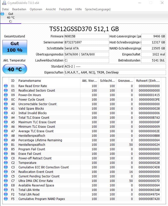
Task: Open the Festplatte menu
Action: point(65,9)
